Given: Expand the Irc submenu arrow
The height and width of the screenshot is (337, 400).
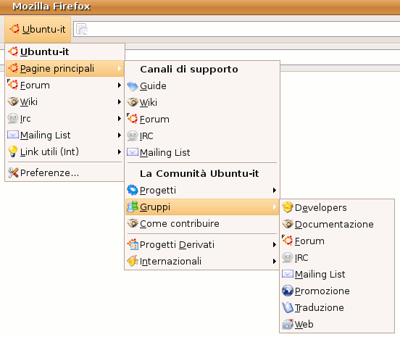Looking at the screenshot, I should 119,118.
